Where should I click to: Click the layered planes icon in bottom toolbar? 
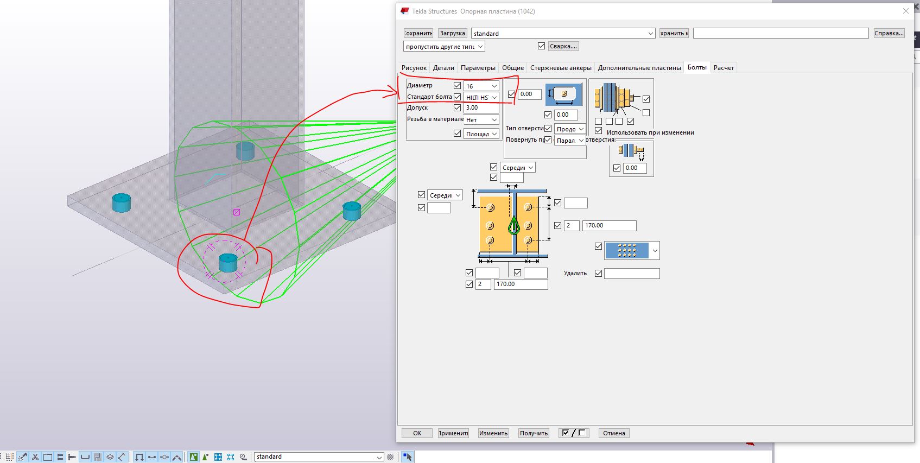click(x=110, y=457)
